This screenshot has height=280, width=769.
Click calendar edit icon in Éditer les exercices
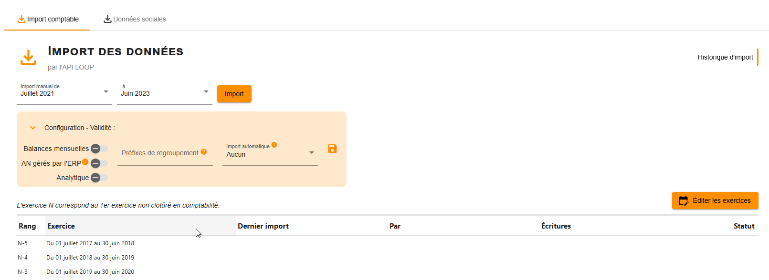coord(684,200)
